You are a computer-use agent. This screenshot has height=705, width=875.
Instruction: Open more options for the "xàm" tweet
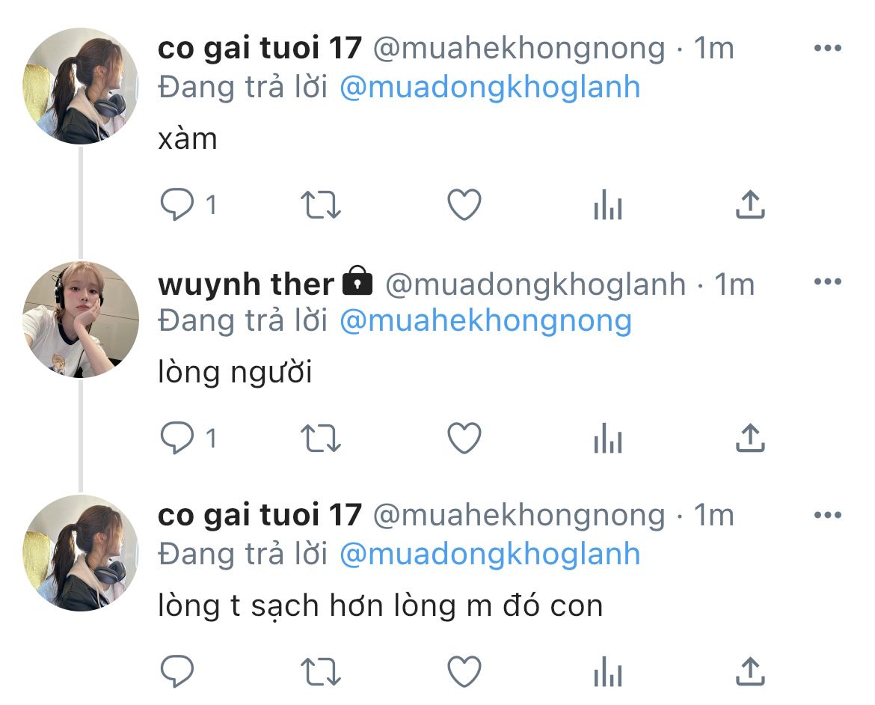pos(828,48)
